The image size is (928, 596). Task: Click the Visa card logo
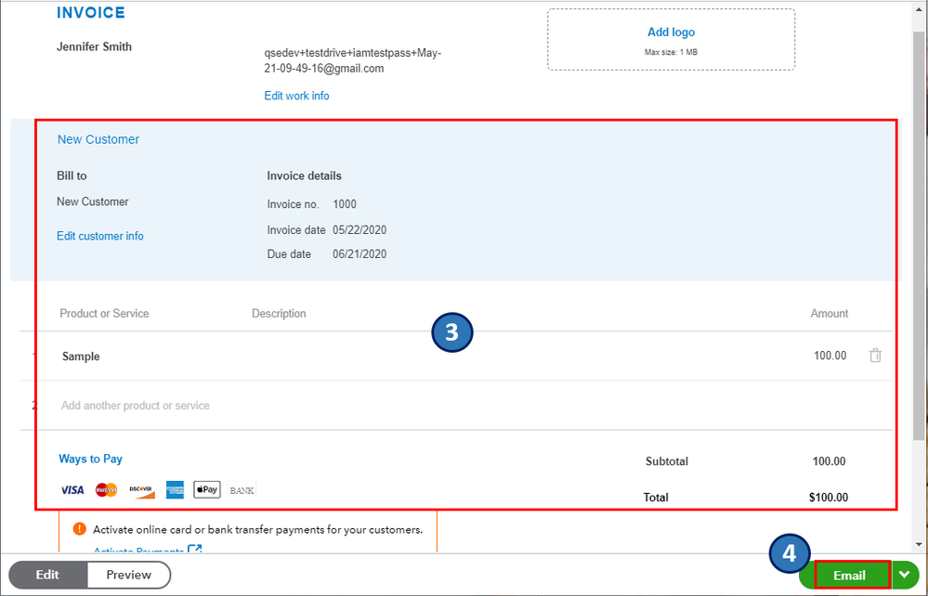coord(72,490)
